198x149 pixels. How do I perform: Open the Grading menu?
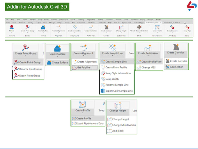81,19
